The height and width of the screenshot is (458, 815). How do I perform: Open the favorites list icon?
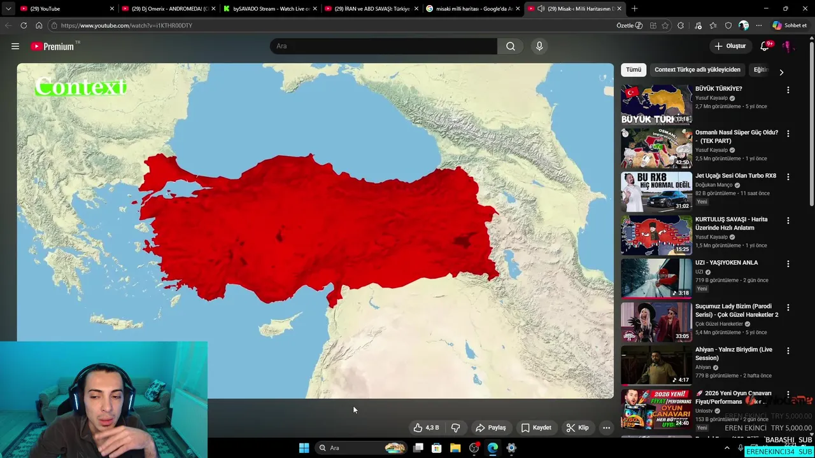(713, 25)
